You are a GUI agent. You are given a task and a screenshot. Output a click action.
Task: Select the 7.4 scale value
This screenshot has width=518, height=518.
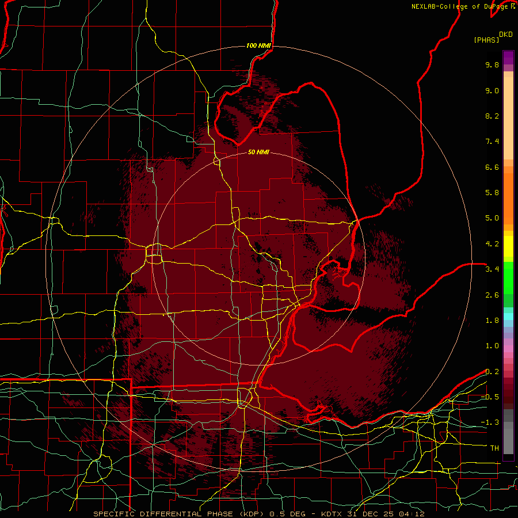pos(492,142)
